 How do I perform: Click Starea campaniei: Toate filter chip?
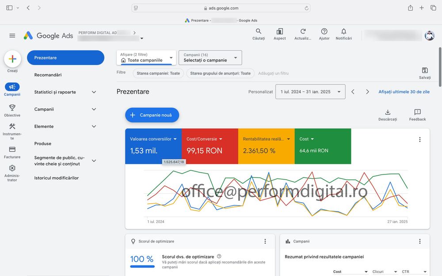[158, 73]
